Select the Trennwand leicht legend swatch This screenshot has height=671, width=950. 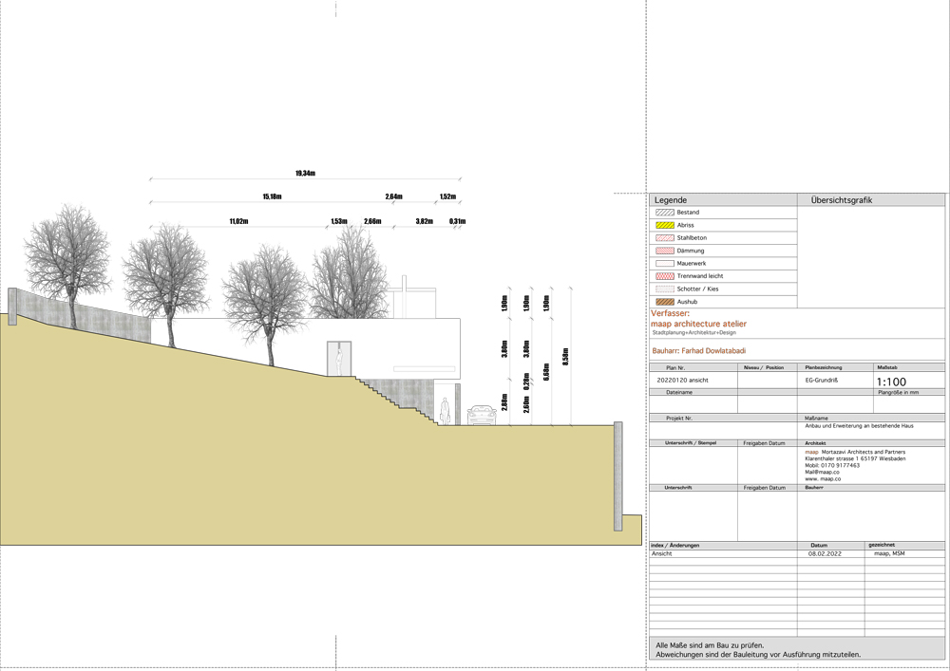(x=664, y=276)
